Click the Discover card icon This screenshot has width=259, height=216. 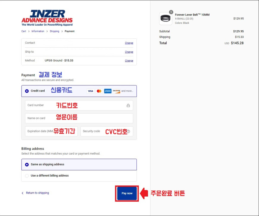[116, 91]
